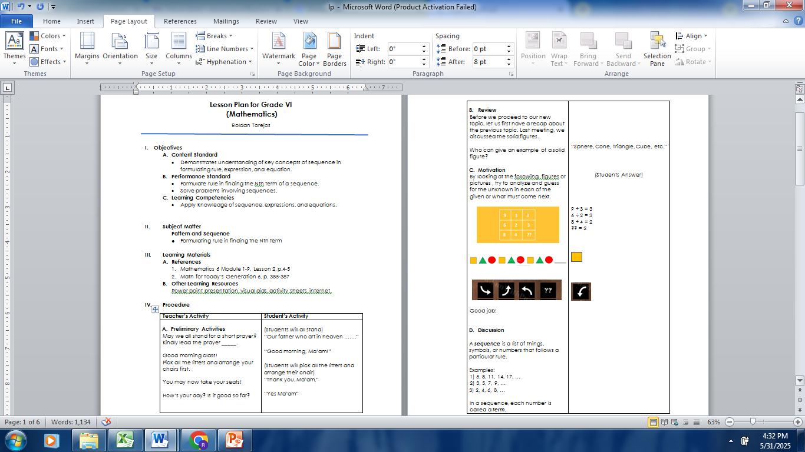Viewport: 805px width, 452px height.
Task: Open the Paragraph dialog launcher
Action: [x=511, y=74]
